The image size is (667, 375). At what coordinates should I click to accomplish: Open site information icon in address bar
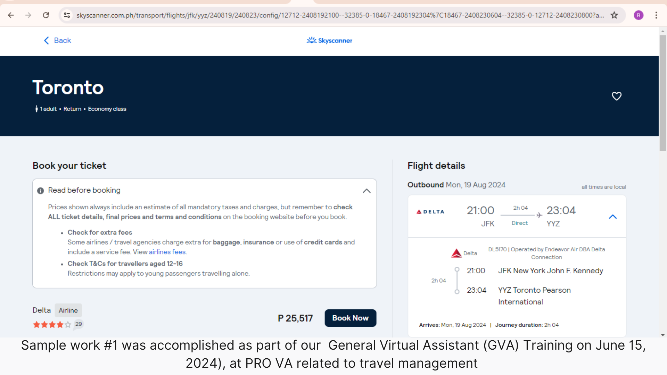pos(67,15)
